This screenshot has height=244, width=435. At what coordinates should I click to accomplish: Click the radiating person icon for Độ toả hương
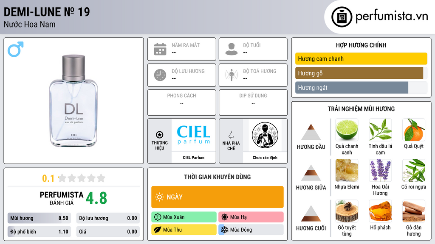tap(232, 75)
